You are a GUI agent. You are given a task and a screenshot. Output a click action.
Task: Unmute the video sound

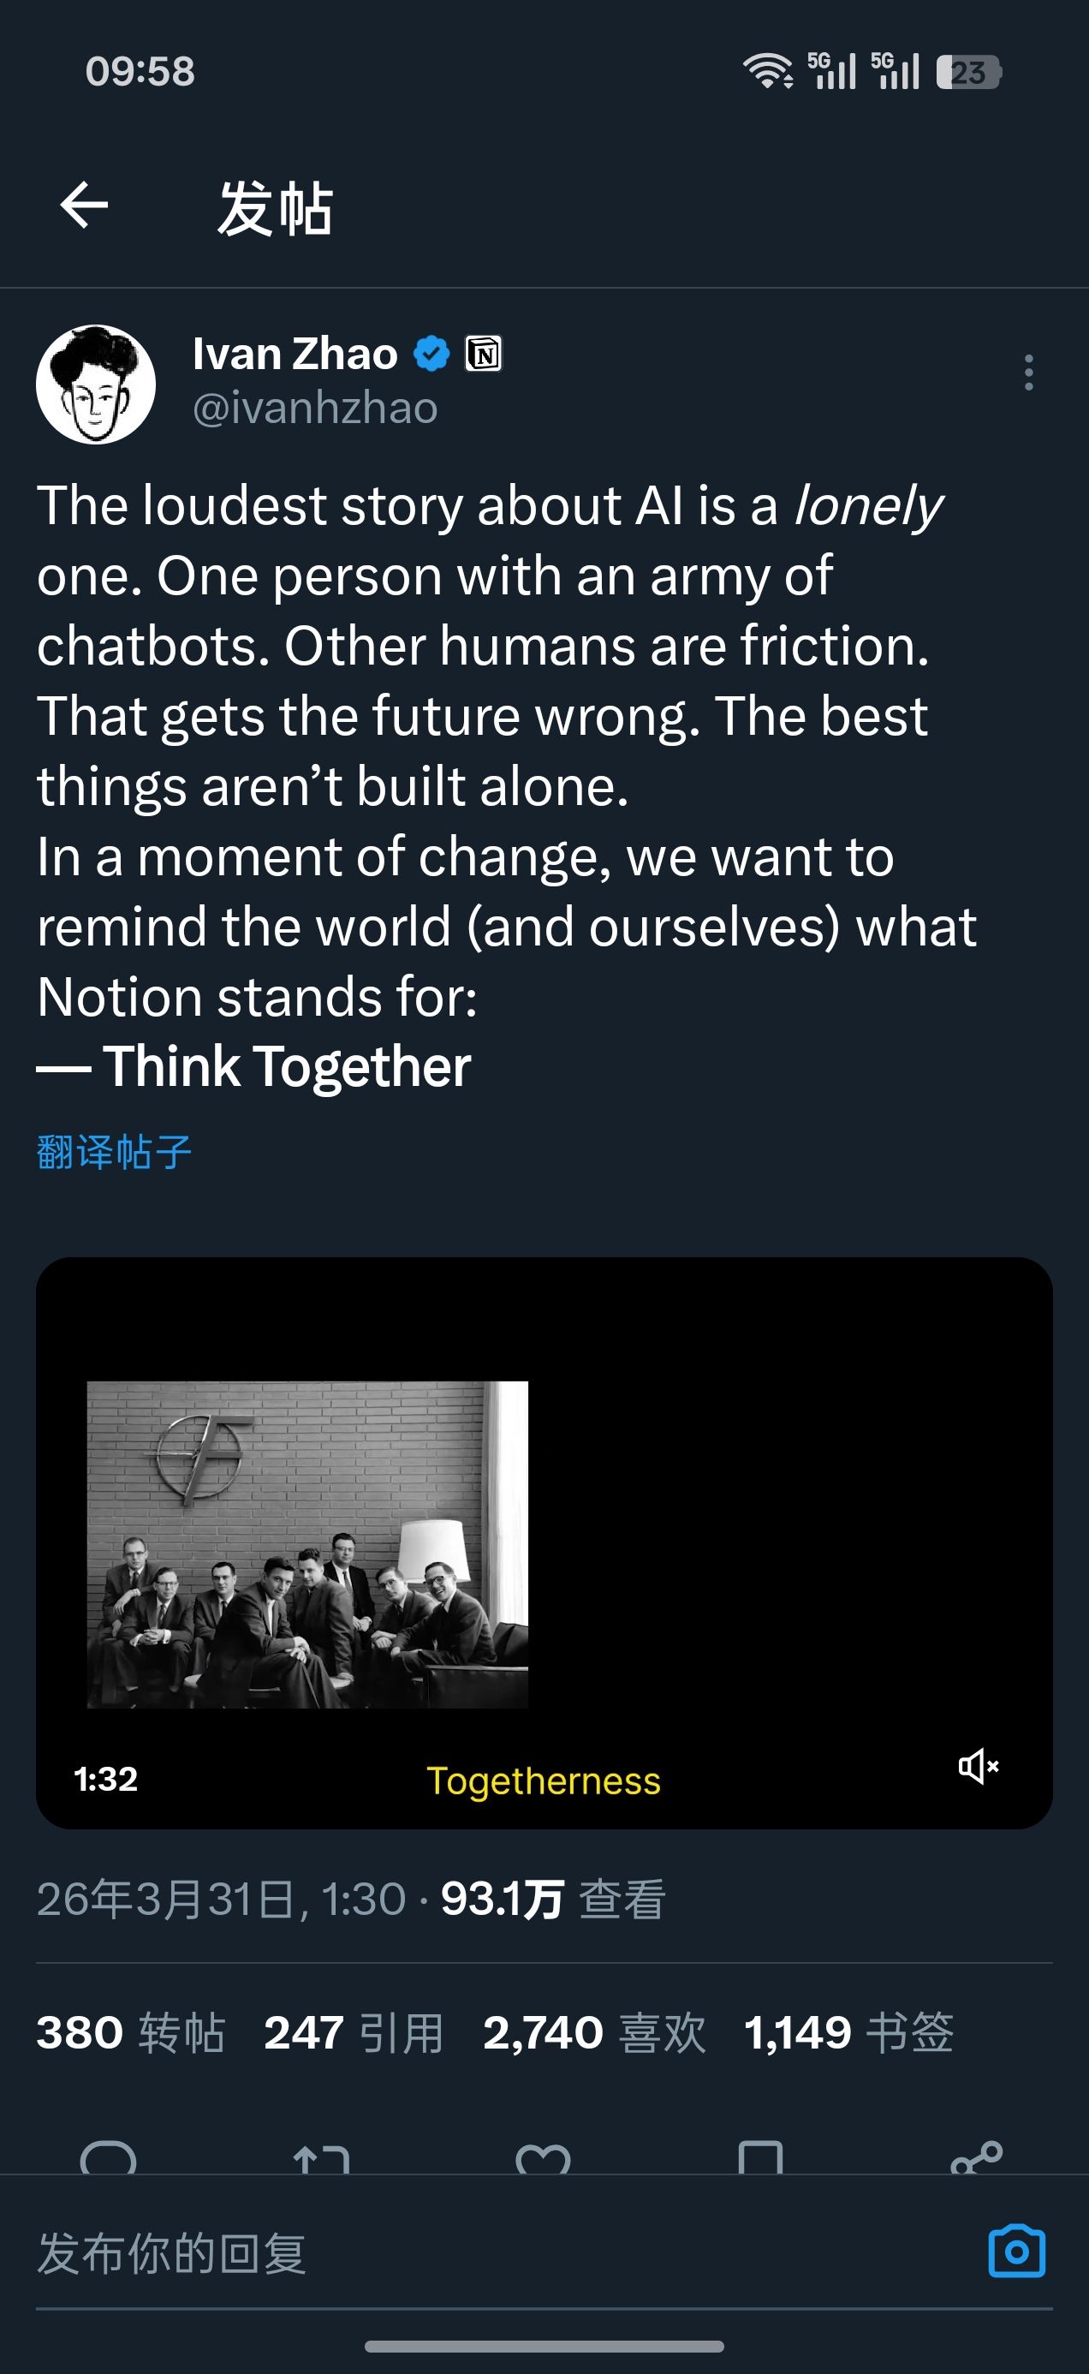point(978,1767)
